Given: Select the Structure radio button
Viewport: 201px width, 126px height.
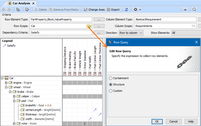Looking at the screenshot, I should tap(111, 84).
